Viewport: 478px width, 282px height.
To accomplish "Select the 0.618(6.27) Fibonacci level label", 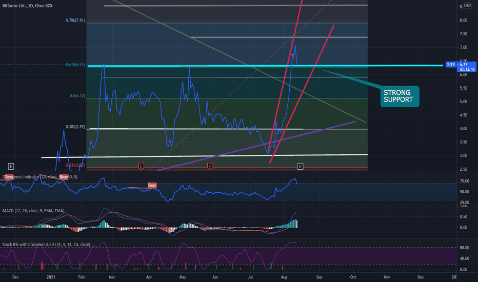I will point(75,65).
